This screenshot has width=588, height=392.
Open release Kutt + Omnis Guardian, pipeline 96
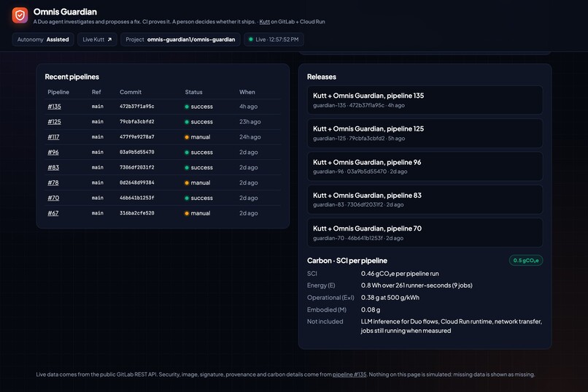pos(425,166)
